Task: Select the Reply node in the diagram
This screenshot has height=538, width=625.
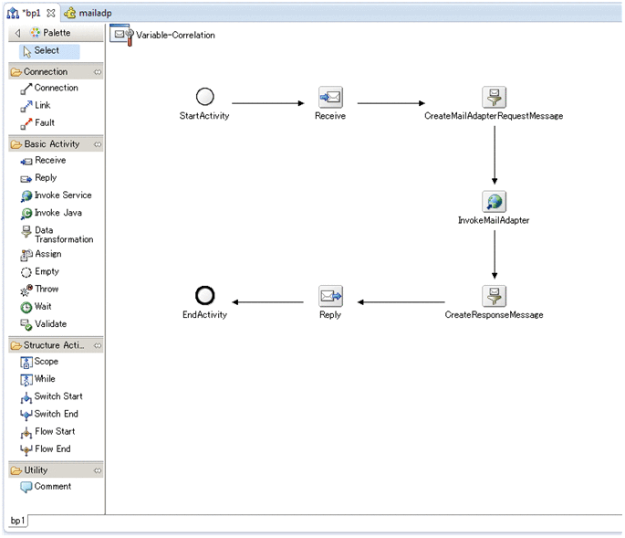Action: coord(330,296)
